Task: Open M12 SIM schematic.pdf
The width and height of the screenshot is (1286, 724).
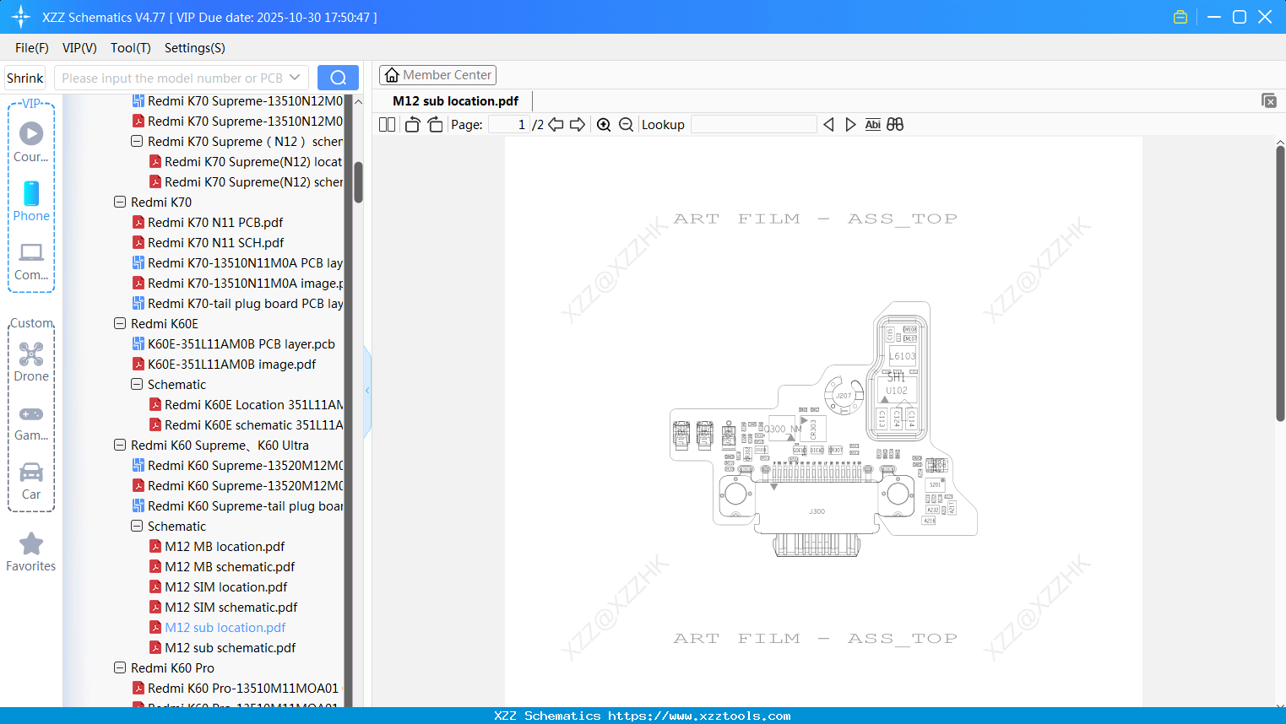Action: tap(231, 608)
